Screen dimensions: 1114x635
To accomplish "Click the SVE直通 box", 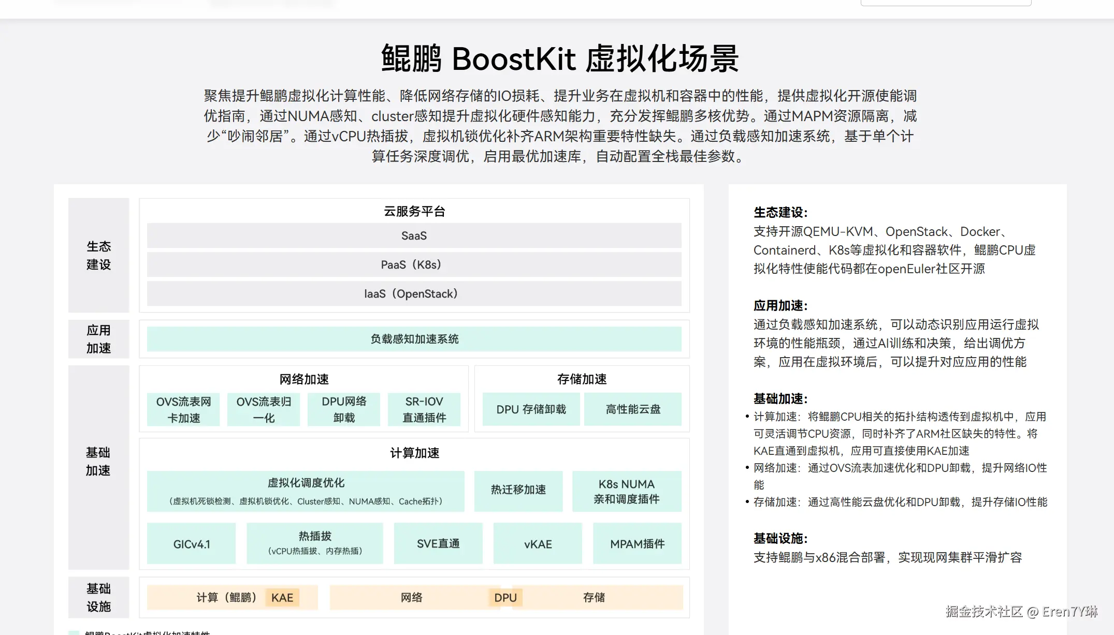I will click(438, 543).
